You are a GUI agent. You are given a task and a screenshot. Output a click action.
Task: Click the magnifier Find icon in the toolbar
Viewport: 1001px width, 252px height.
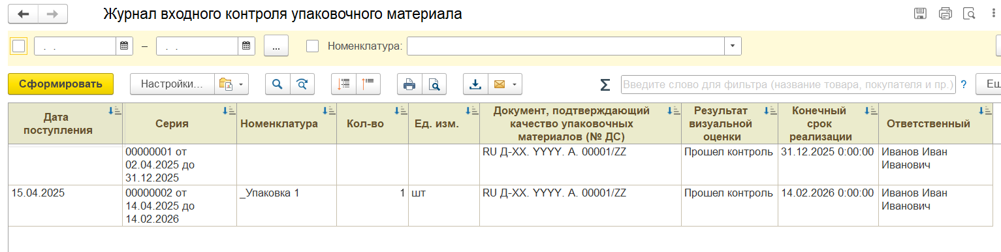pos(278,84)
